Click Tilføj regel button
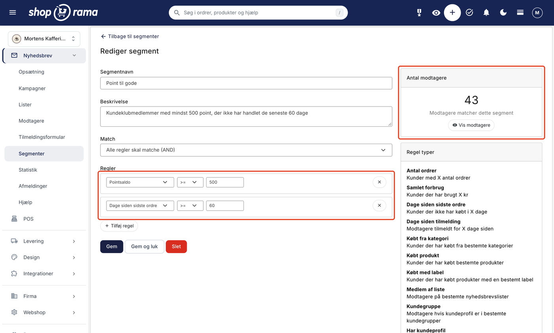 pos(119,226)
